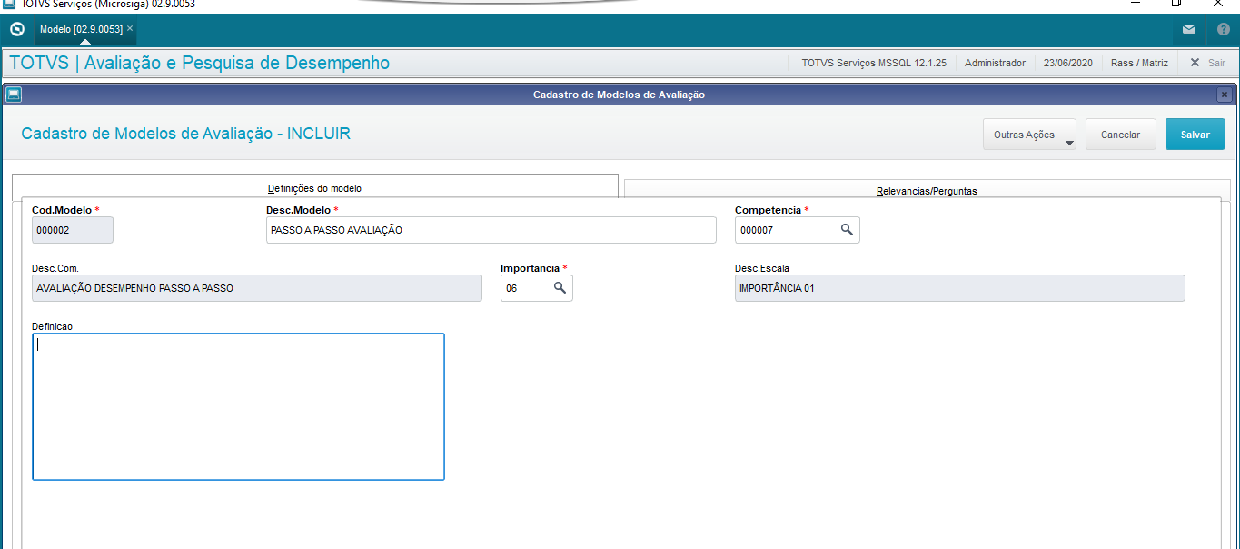The height and width of the screenshot is (549, 1240).
Task: Click the Administrador user label
Action: [995, 63]
